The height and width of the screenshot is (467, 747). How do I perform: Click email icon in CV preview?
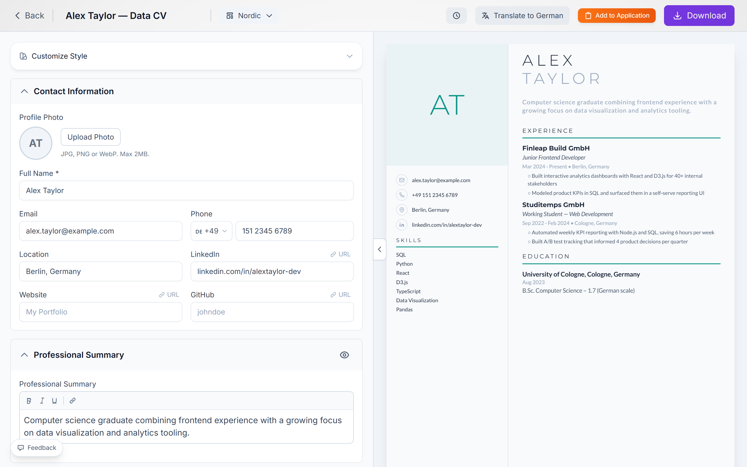coord(402,180)
